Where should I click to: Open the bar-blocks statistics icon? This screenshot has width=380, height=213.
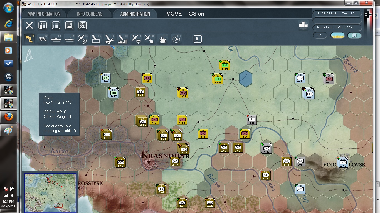pyautogui.click(x=303, y=25)
